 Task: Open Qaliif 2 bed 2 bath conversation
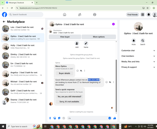coord(23,92)
